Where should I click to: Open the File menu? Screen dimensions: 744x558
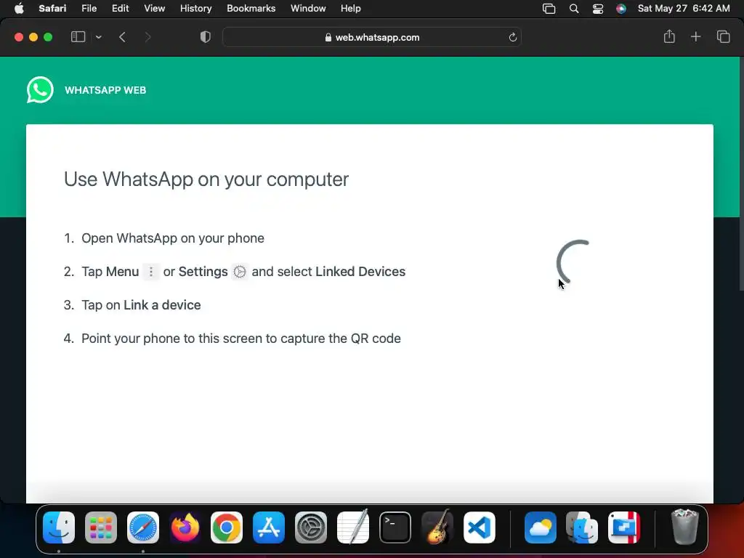(89, 9)
